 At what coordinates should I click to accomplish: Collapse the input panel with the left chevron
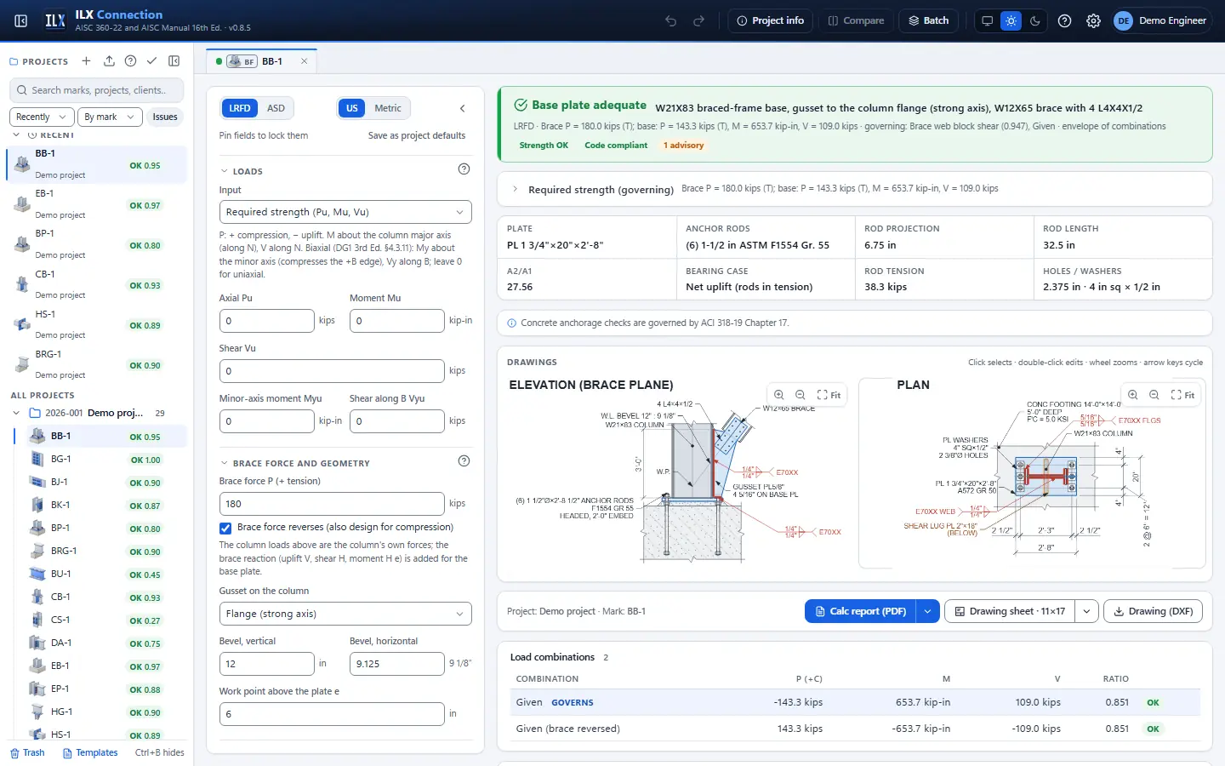click(462, 108)
